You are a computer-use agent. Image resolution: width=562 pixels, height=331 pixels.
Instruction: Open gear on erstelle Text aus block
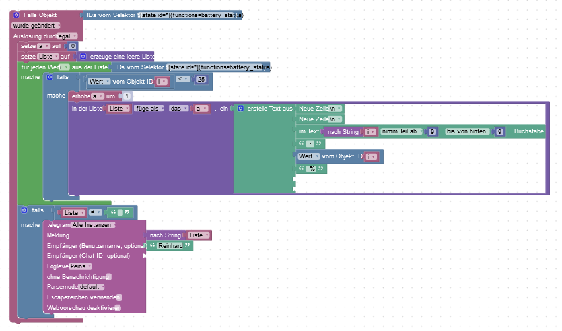(x=240, y=108)
